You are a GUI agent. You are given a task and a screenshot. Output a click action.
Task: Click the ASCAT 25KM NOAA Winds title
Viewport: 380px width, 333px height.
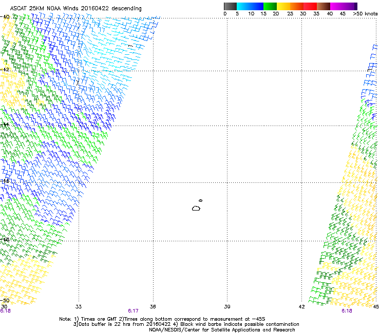pyautogui.click(x=75, y=8)
